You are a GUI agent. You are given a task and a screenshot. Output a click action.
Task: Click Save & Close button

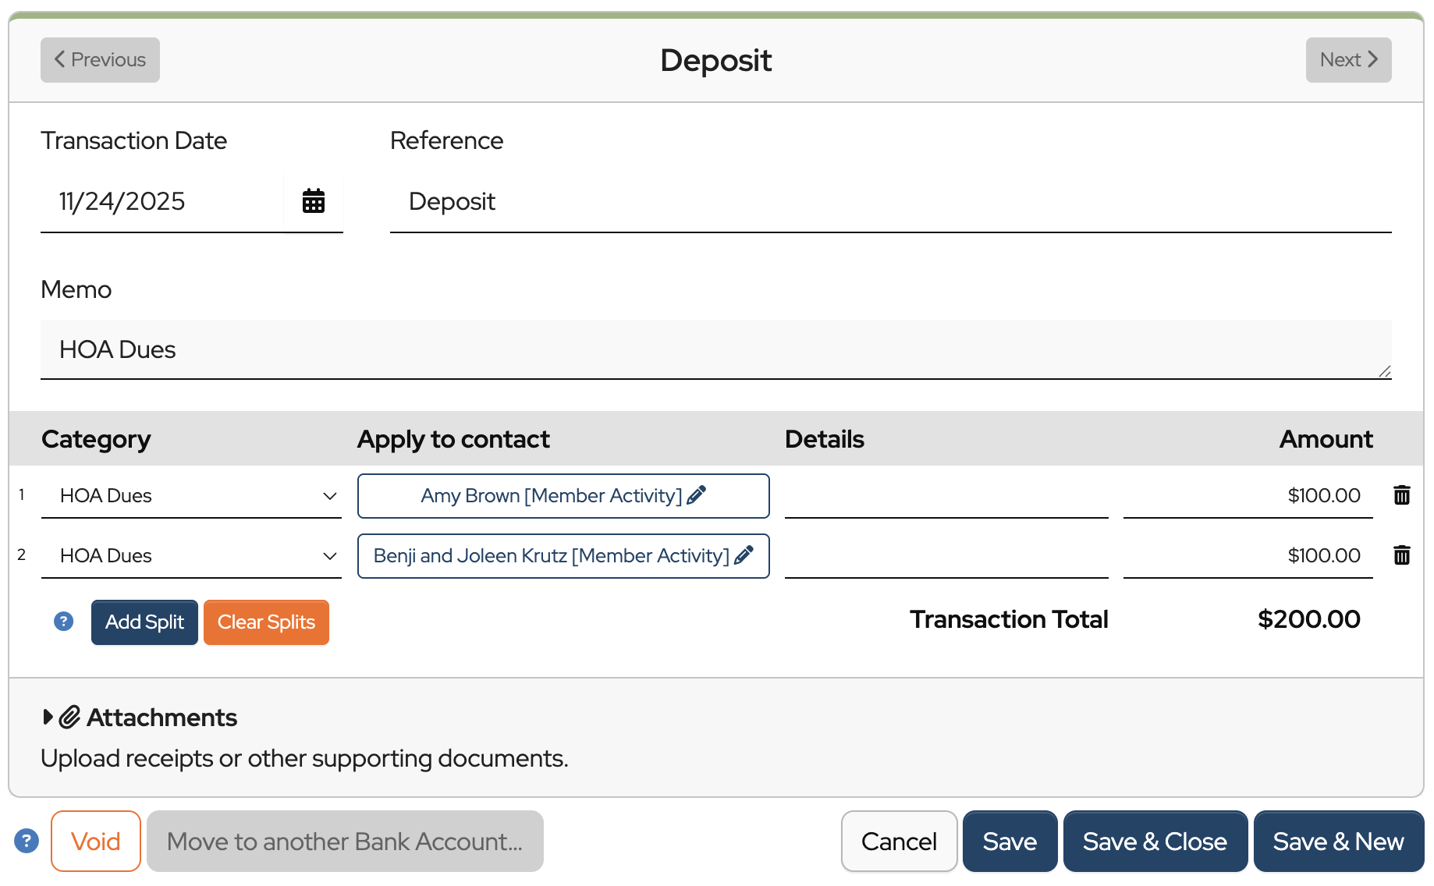point(1154,841)
